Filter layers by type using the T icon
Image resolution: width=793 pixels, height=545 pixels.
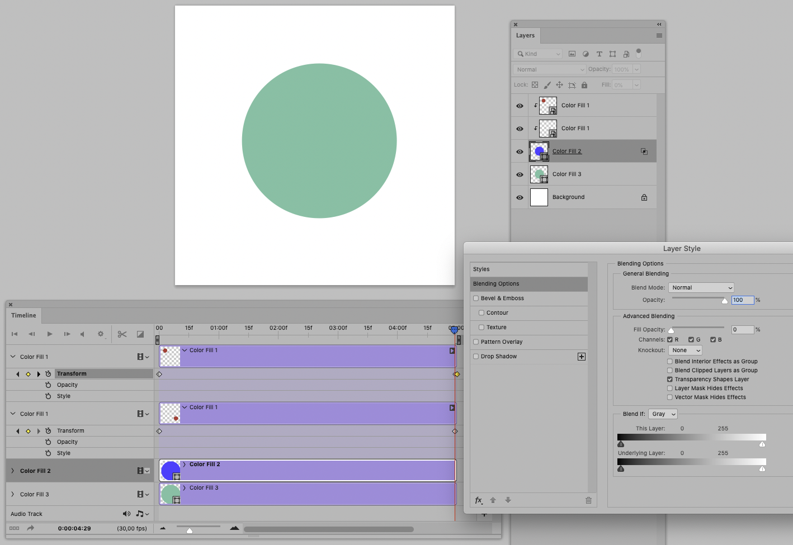(x=599, y=54)
